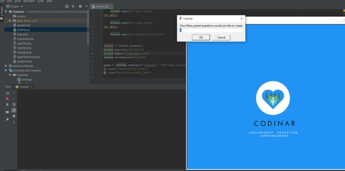Viewport: 345px width, 171px height.
Task: Expand External Libraries node
Action: [6, 66]
